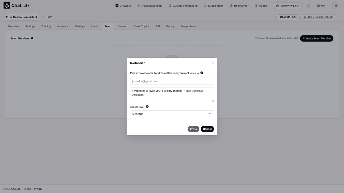Open the Connect tab

pos(122,26)
